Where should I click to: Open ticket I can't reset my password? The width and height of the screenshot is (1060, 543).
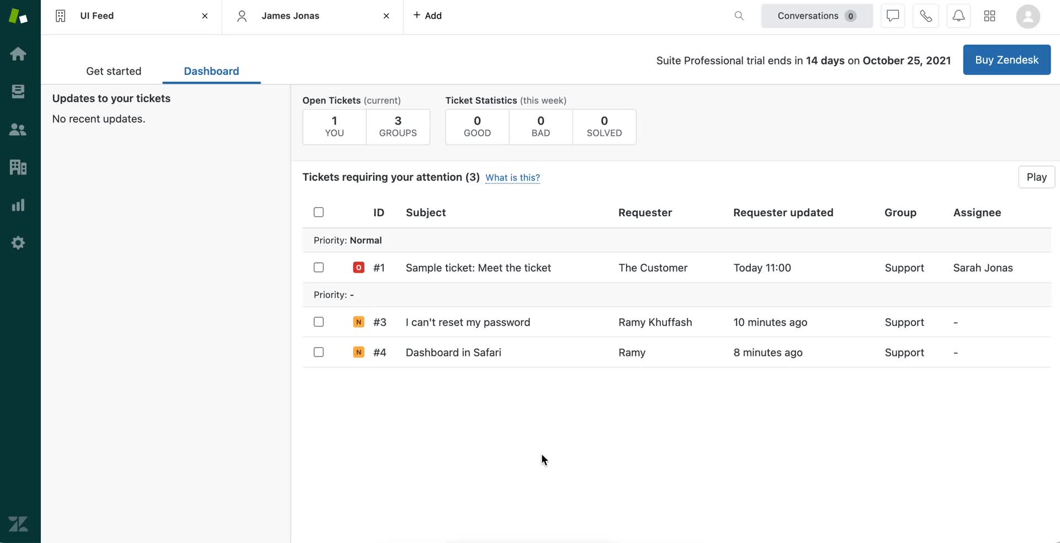(x=468, y=322)
